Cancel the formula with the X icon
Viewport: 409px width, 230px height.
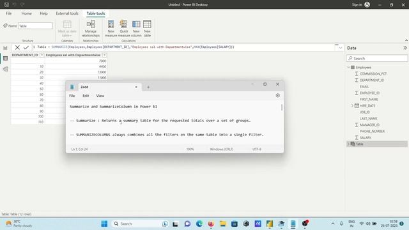point(17,47)
